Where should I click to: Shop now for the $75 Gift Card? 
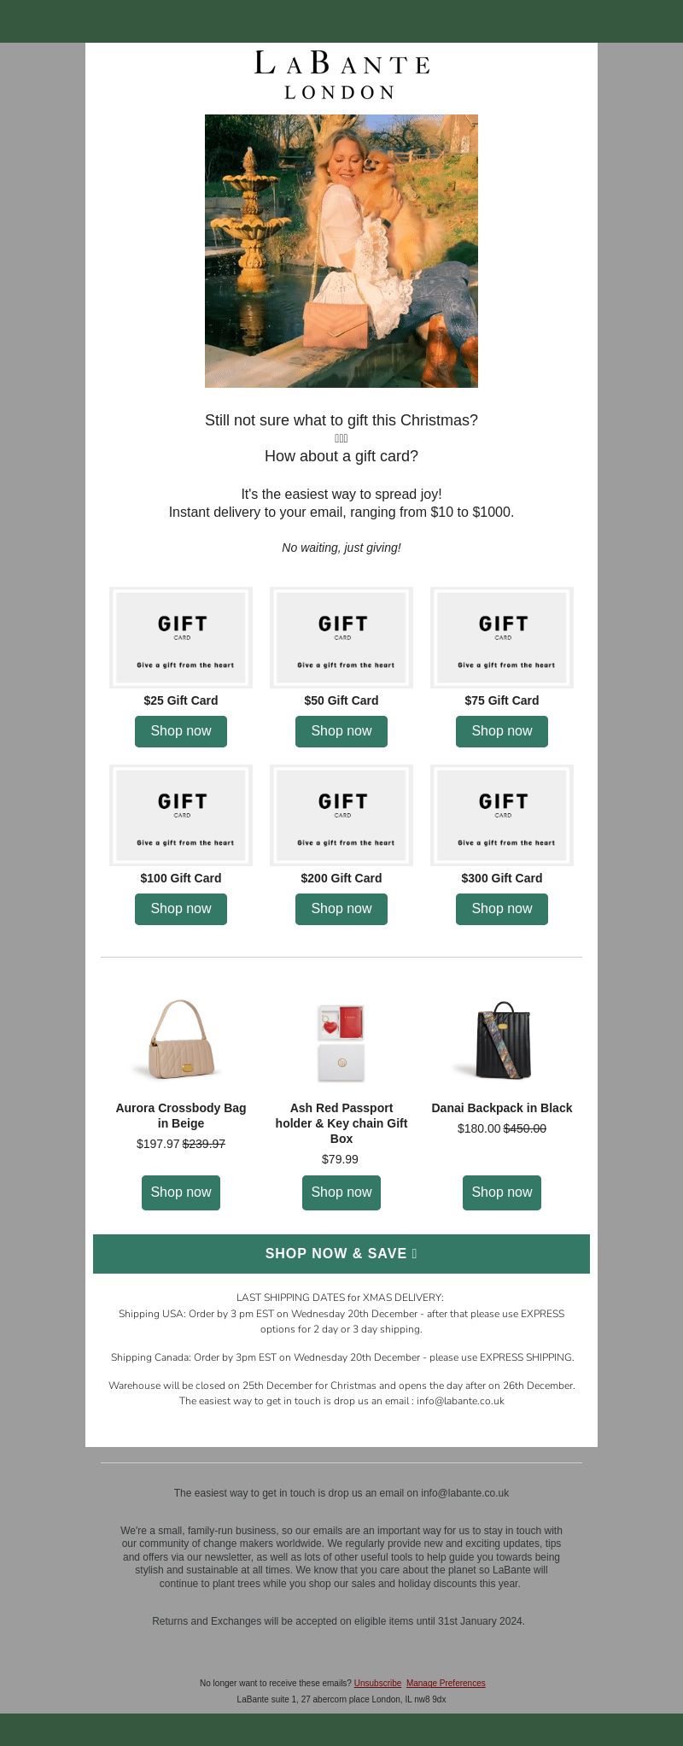pyautogui.click(x=502, y=731)
